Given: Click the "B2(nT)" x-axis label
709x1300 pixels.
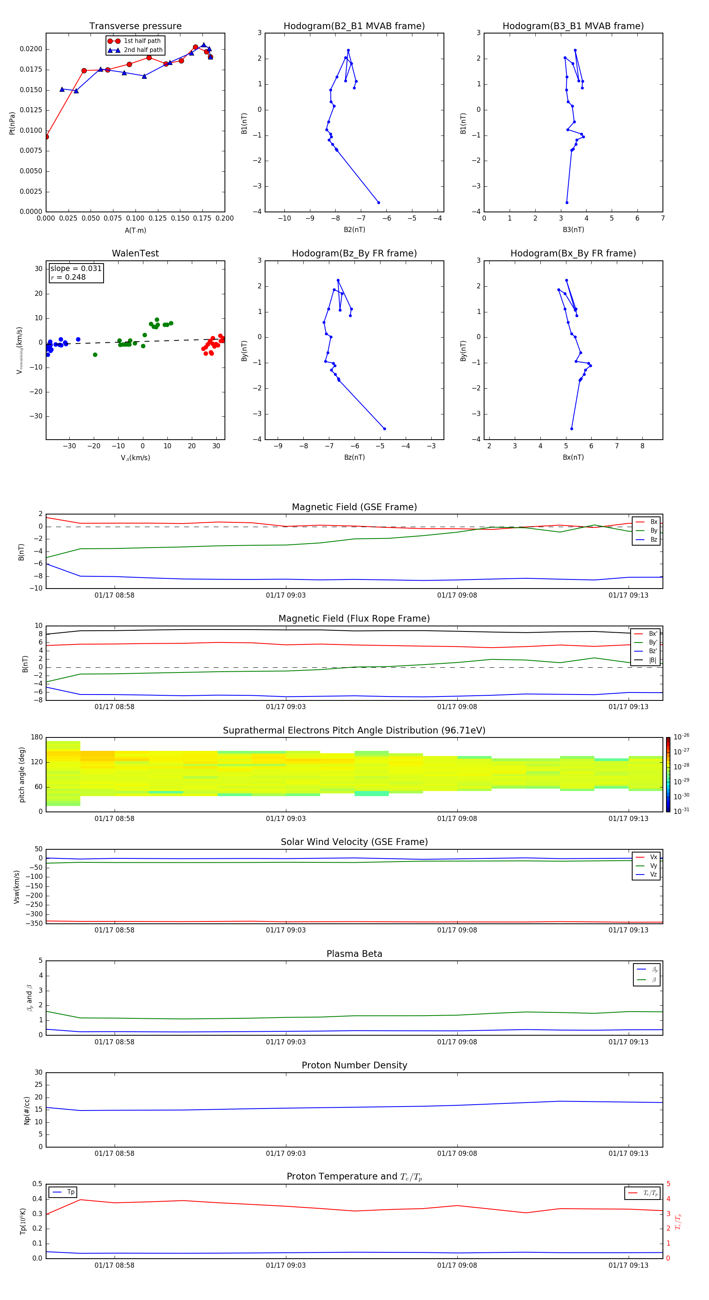Looking at the screenshot, I should (354, 230).
